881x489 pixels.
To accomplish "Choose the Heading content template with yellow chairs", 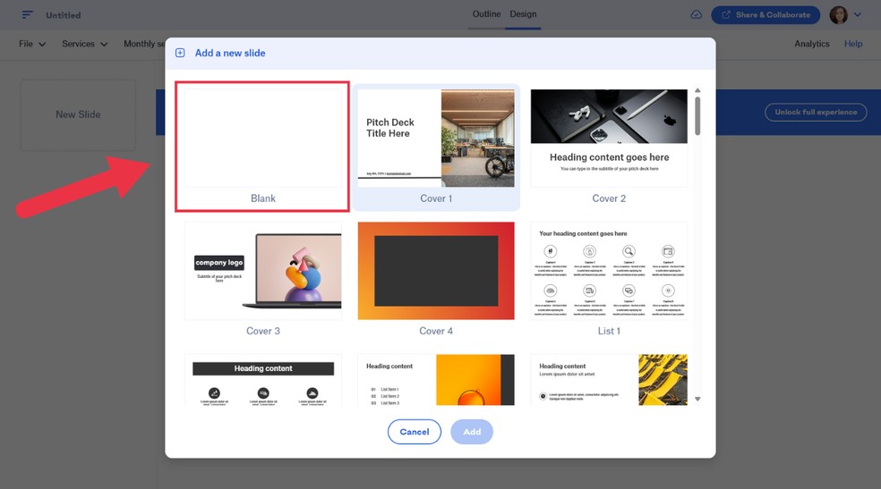I will click(x=609, y=380).
